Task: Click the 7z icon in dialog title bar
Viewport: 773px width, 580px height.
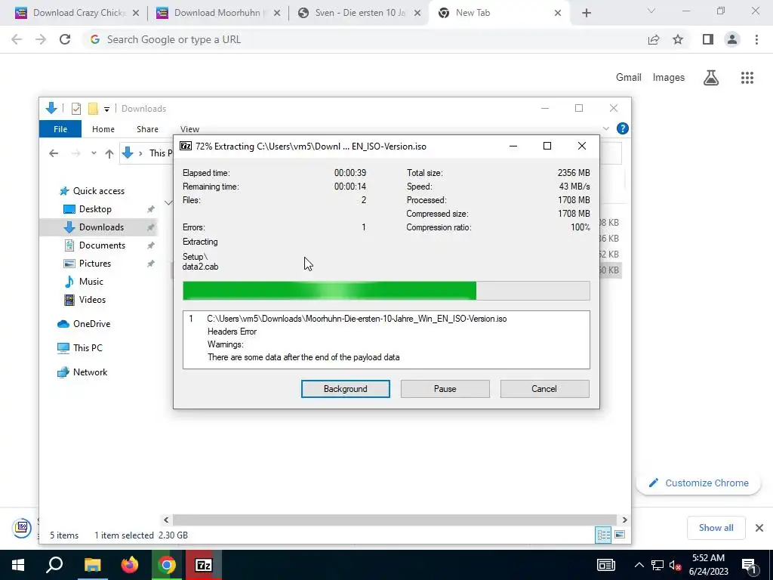Action: [x=186, y=146]
